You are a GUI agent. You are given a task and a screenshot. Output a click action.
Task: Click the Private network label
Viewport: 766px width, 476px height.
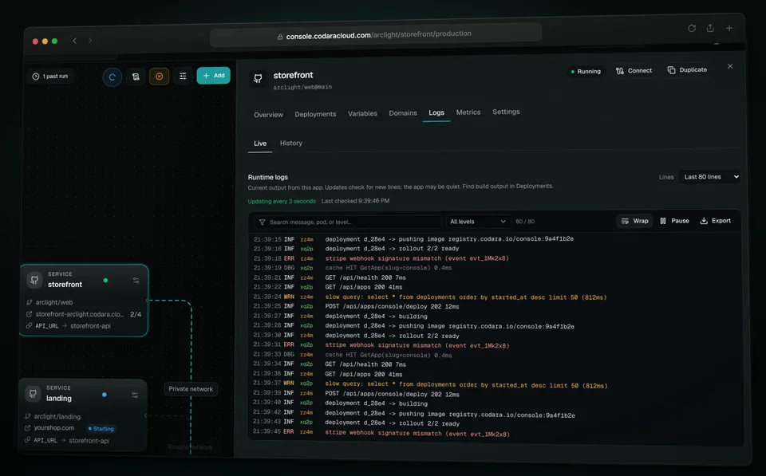[191, 389]
